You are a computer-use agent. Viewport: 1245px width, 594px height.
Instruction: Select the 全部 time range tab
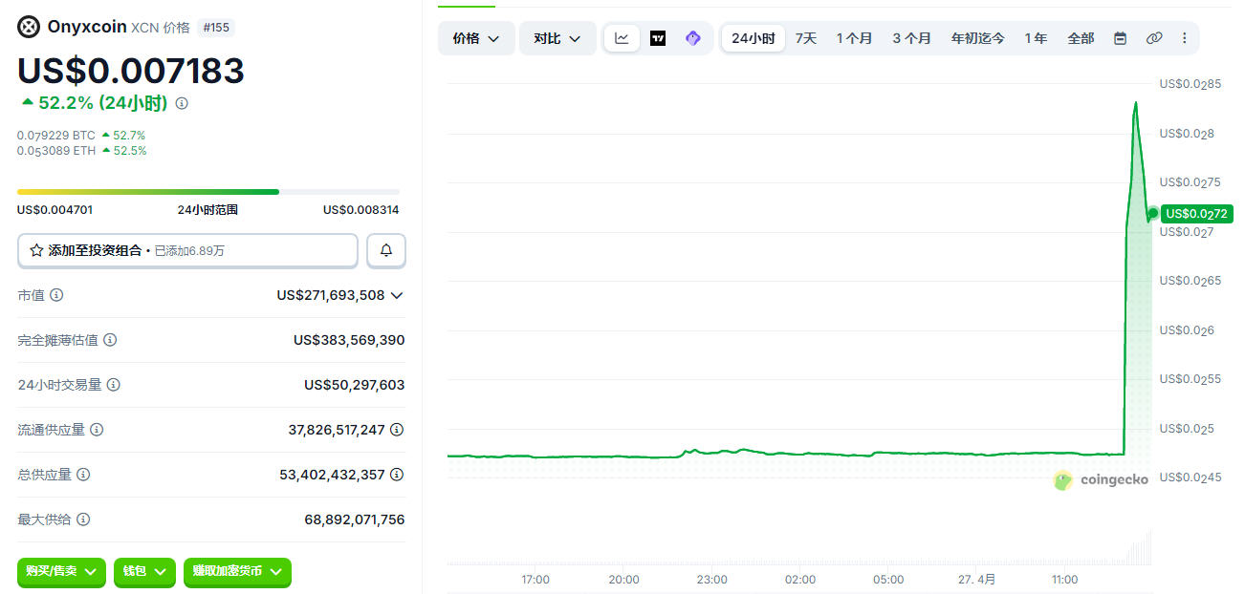1081,38
